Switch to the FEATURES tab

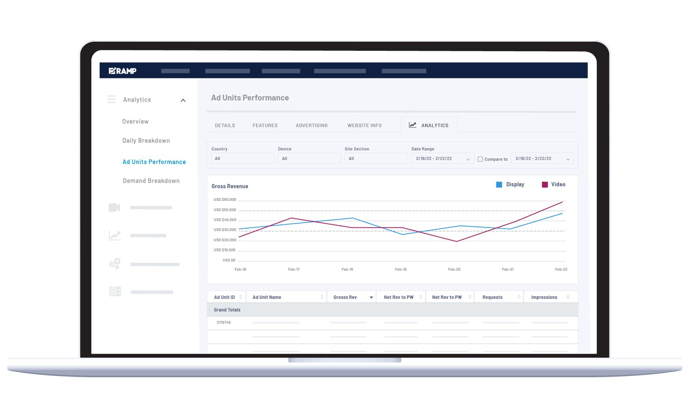click(265, 125)
